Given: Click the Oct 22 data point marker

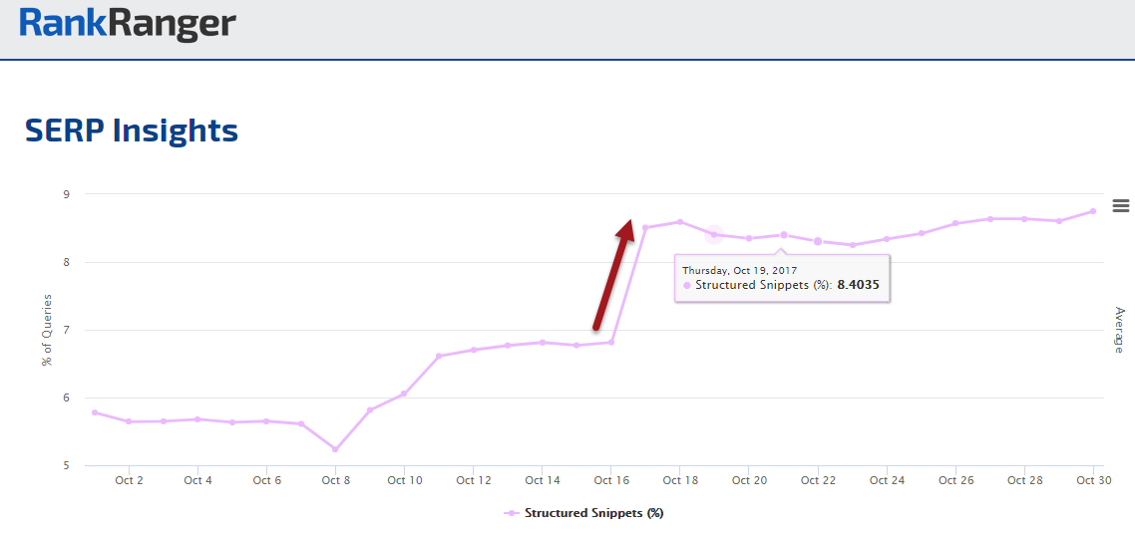Looking at the screenshot, I should pyautogui.click(x=818, y=241).
